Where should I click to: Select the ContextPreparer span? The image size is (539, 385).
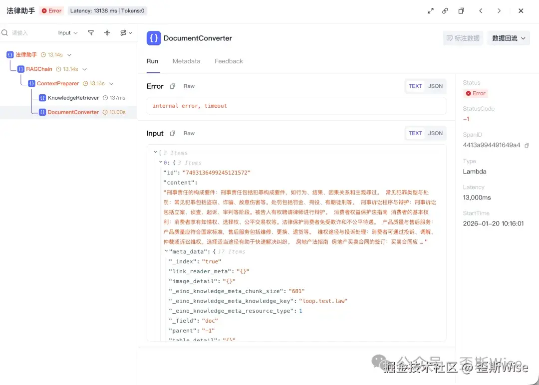(x=58, y=83)
